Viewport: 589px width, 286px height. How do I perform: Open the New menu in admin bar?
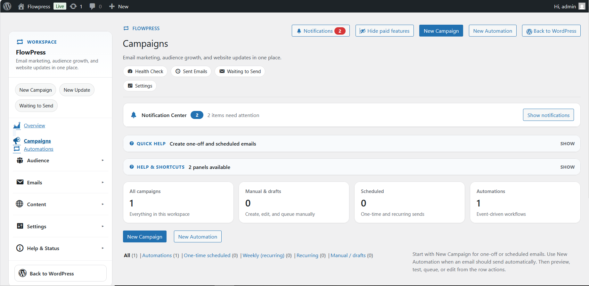119,6
